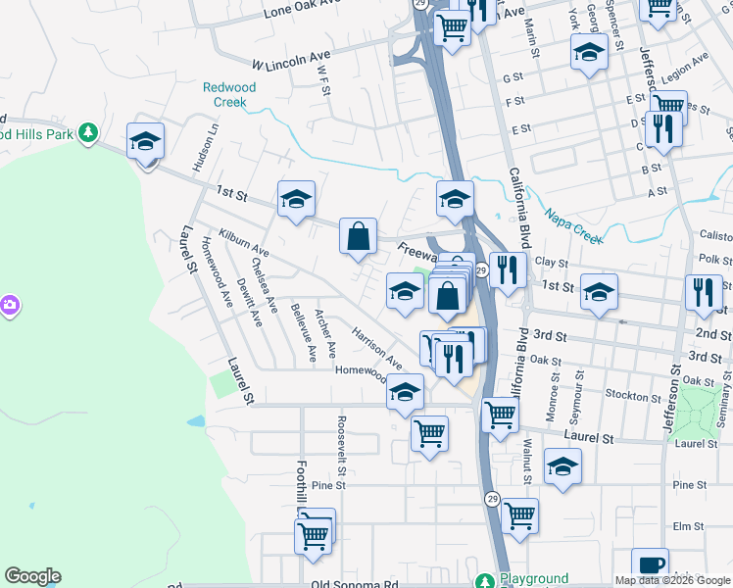
Task: Open school marker on 1st St east of California Blvd
Action: click(600, 293)
